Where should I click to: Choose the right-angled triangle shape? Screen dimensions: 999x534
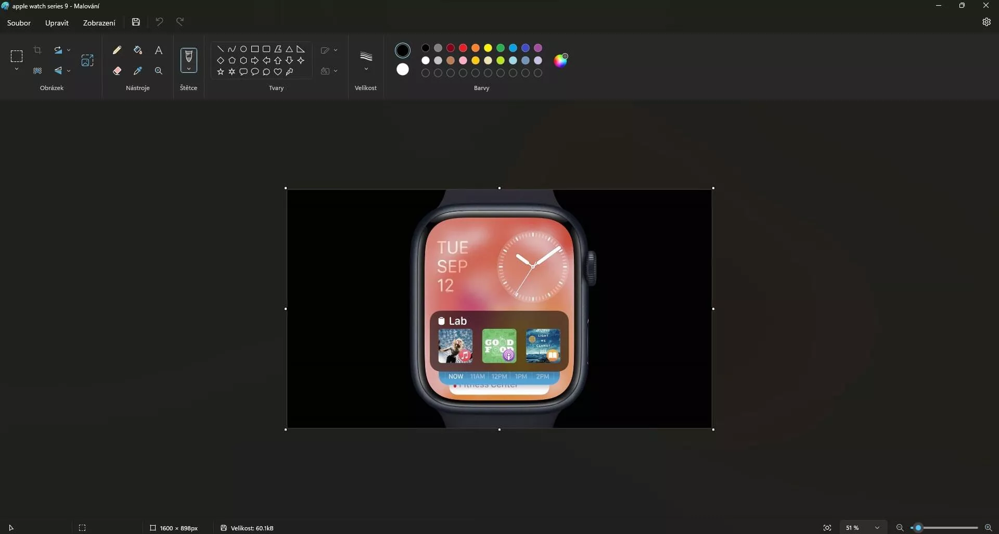click(x=301, y=49)
